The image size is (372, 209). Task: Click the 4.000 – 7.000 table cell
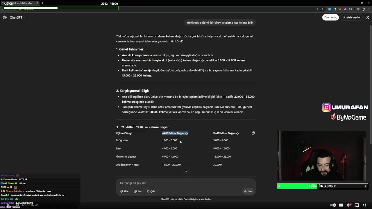click(169, 148)
